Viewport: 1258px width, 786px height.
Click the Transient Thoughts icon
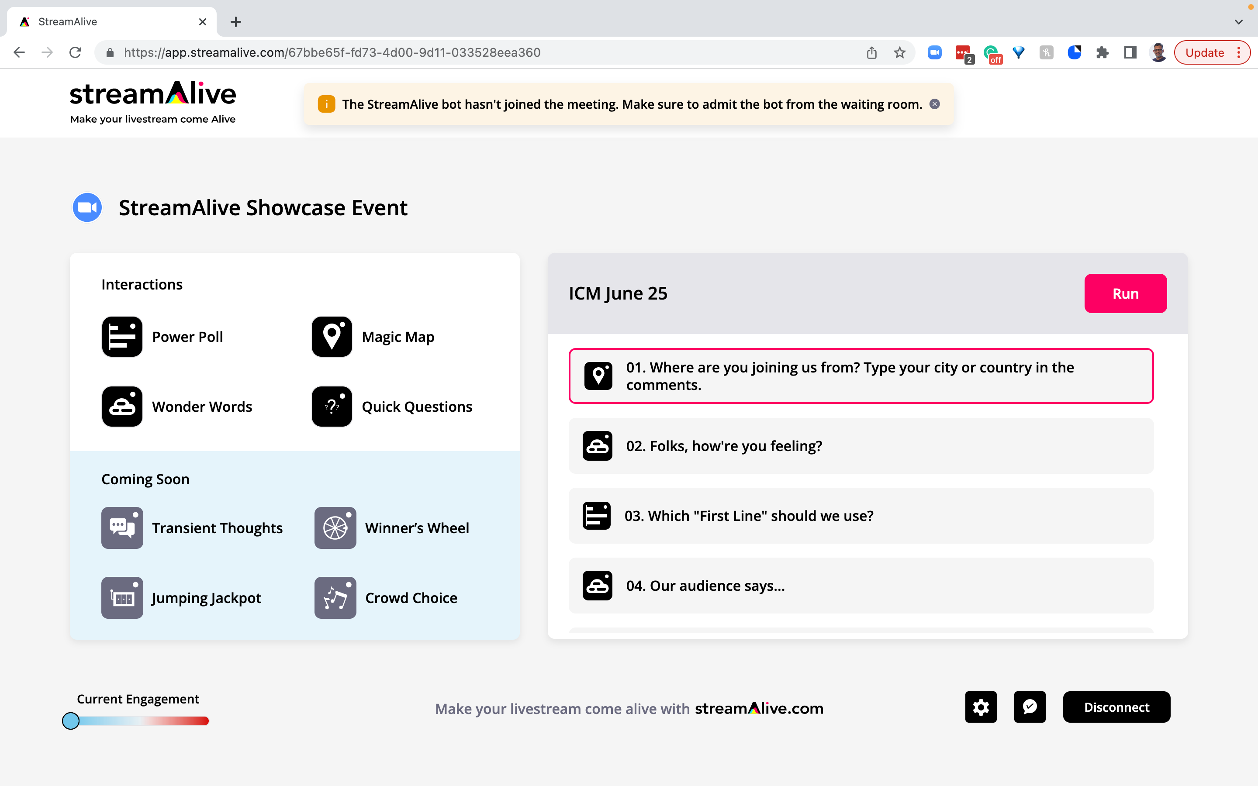coord(122,528)
